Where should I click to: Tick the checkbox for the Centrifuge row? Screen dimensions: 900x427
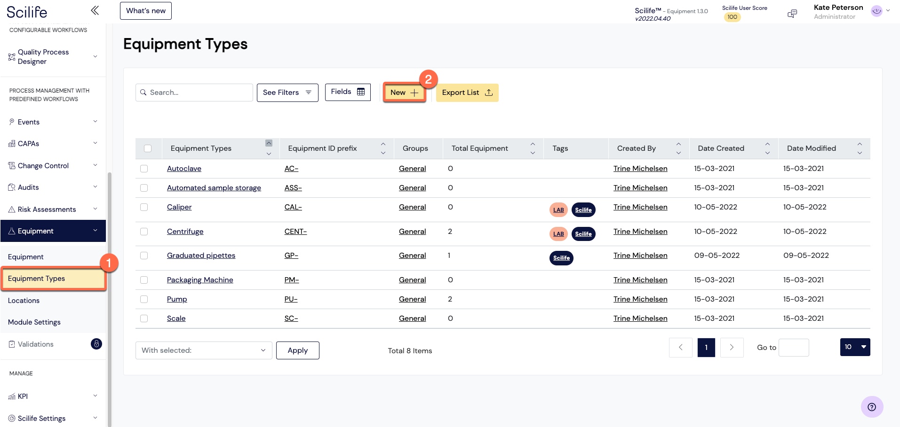(x=144, y=232)
